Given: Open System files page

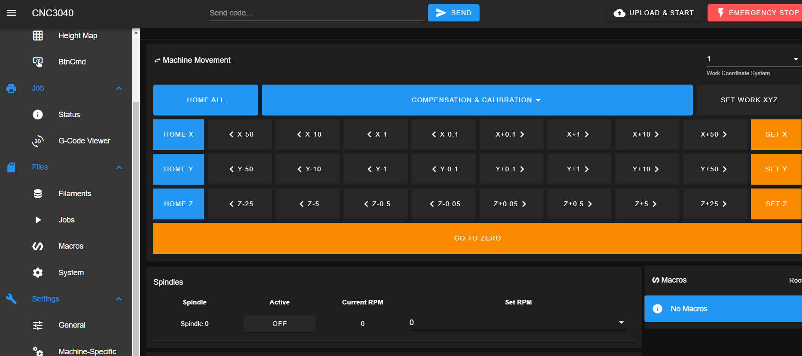Looking at the screenshot, I should coord(71,273).
